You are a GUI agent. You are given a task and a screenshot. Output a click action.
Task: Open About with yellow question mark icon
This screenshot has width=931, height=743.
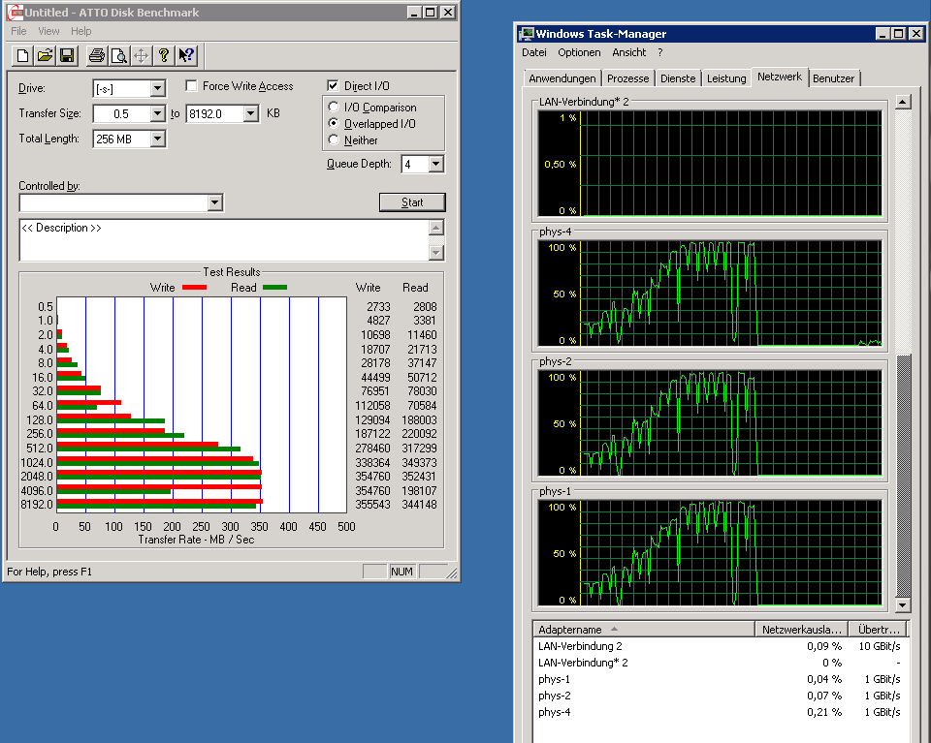(x=163, y=56)
